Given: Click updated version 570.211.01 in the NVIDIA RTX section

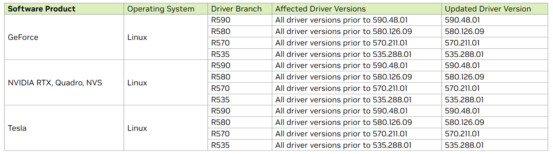Looking at the screenshot, I should tap(462, 88).
